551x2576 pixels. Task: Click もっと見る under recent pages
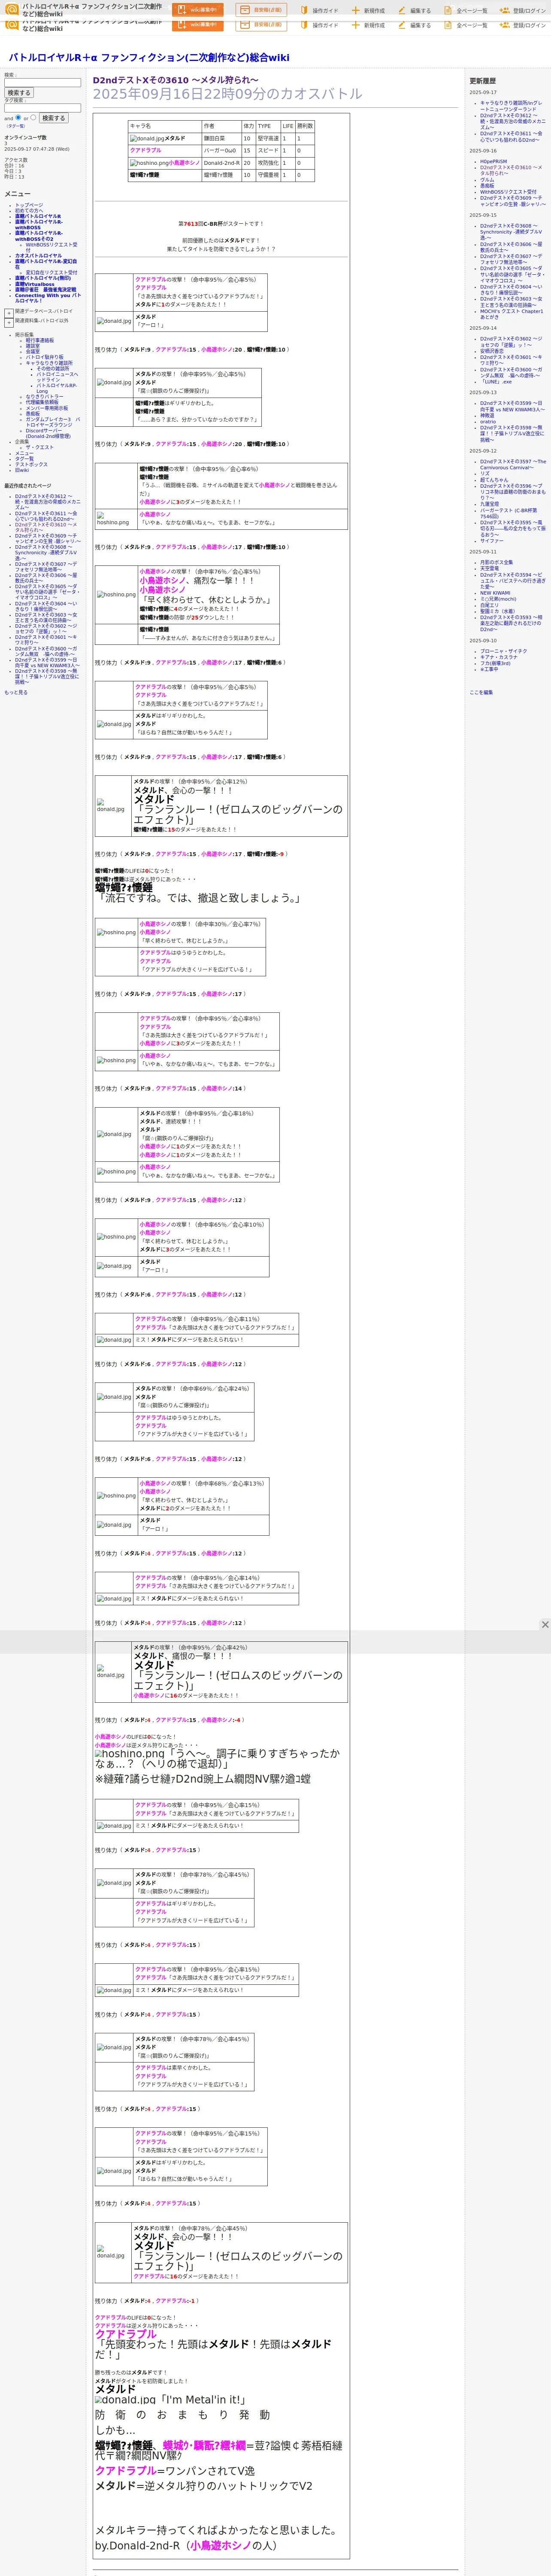(x=16, y=692)
